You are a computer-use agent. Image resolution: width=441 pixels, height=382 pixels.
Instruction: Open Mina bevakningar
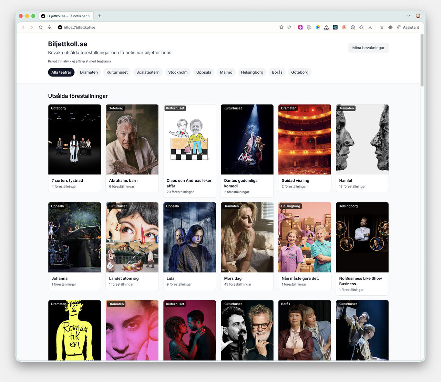coord(368,48)
